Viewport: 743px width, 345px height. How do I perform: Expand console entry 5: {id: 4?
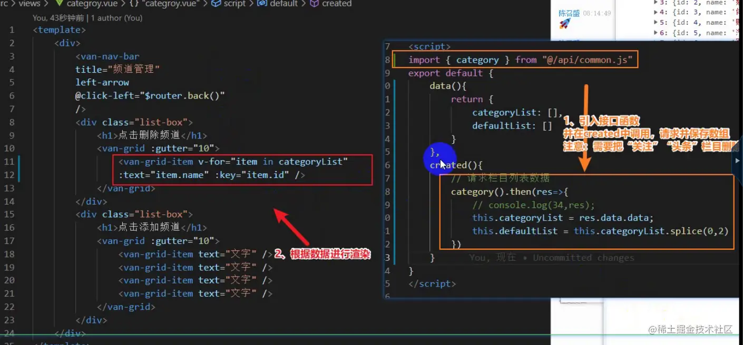[656, 22]
